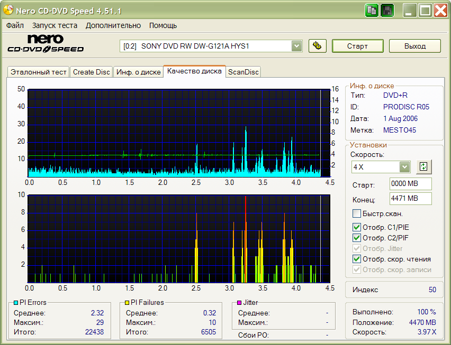Maximize the Nero CD-DVD Speed window
The height and width of the screenshot is (345, 451).
click(x=425, y=10)
